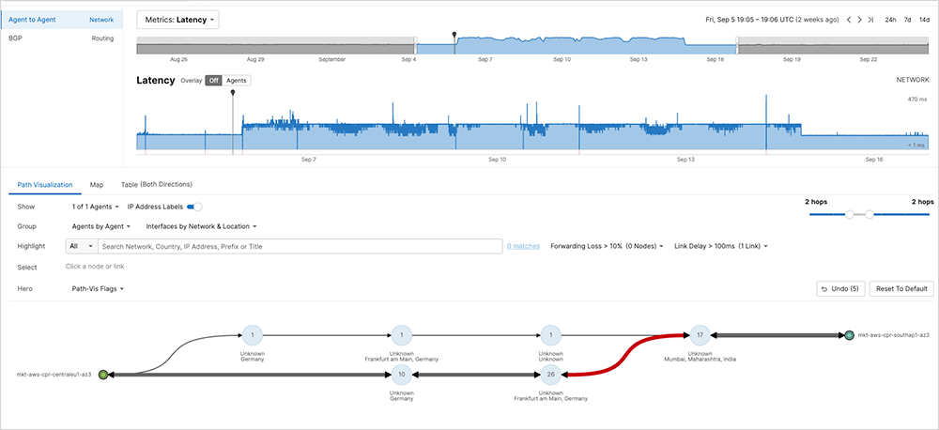The width and height of the screenshot is (939, 430).
Task: Click the NETWORK label by chart
Action: pos(912,80)
